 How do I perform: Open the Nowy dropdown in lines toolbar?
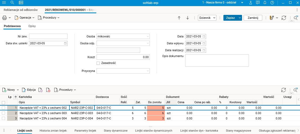[18, 90]
